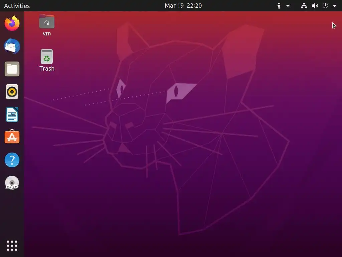Click the volume speaker icon
This screenshot has height=257, width=342.
[x=315, y=6]
